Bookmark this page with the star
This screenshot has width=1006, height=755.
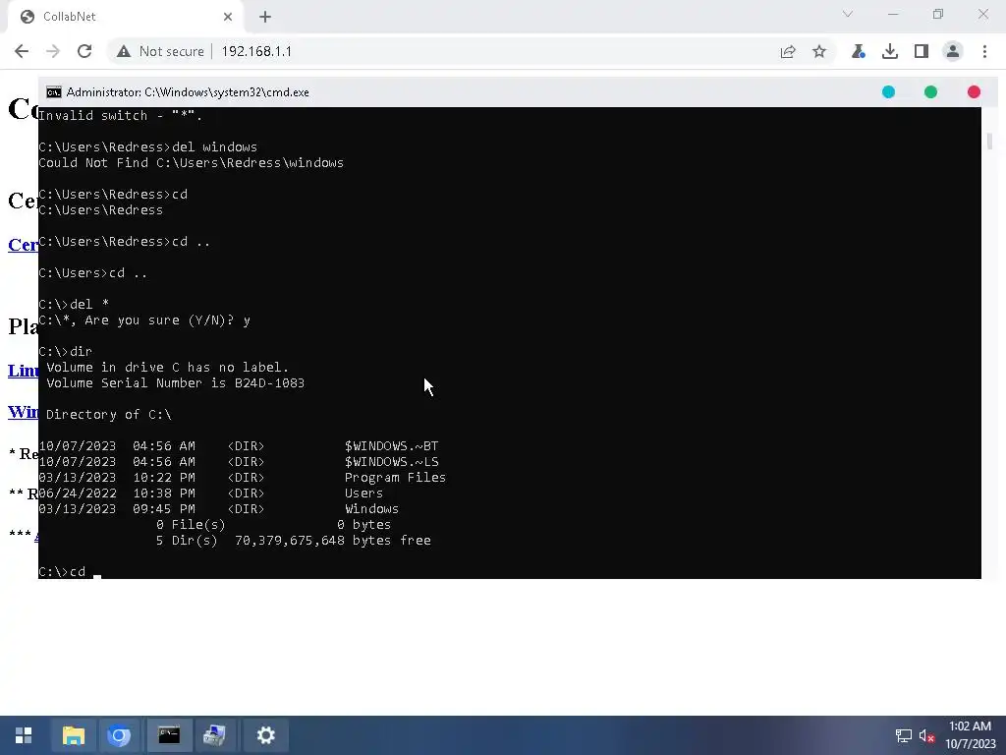[x=819, y=51]
